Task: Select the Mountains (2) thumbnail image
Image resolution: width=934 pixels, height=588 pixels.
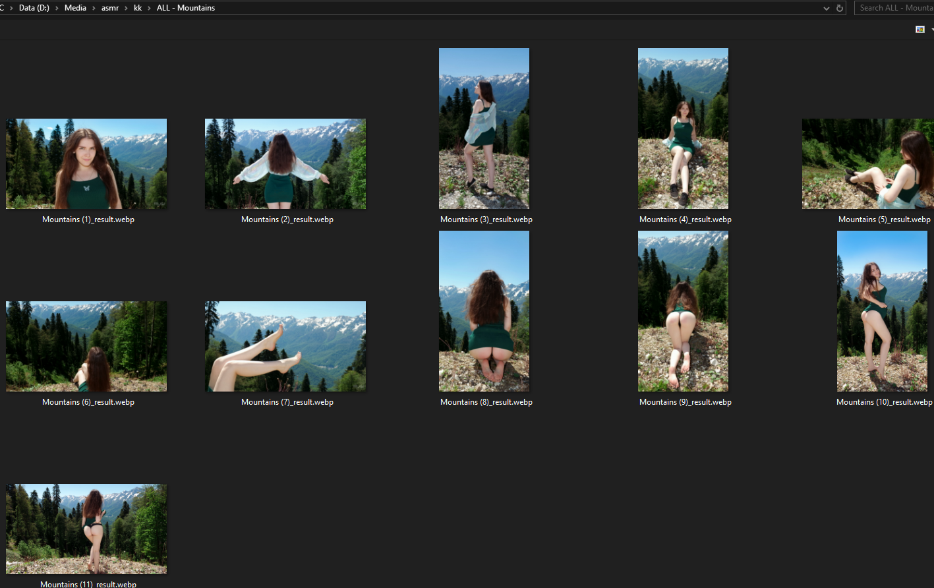Action: [285, 163]
